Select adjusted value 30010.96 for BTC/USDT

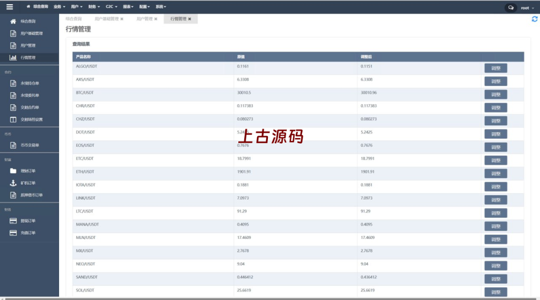(369, 93)
